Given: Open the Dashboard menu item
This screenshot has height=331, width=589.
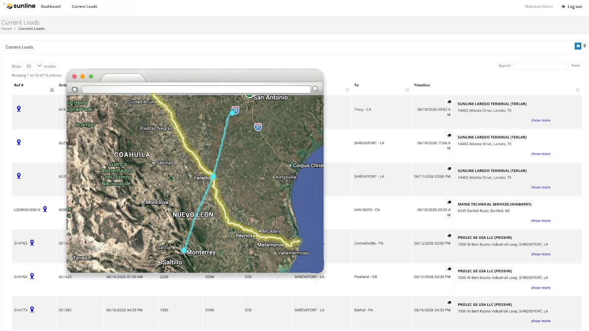Looking at the screenshot, I should (x=51, y=6).
